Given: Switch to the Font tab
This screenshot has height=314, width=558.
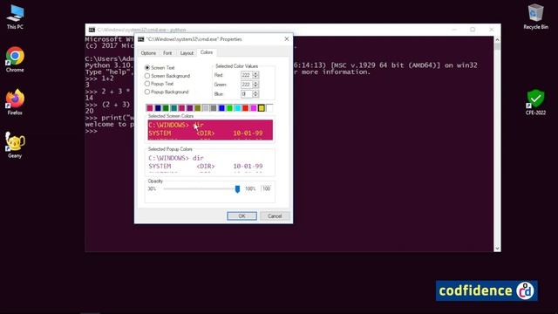Looking at the screenshot, I should (x=167, y=53).
